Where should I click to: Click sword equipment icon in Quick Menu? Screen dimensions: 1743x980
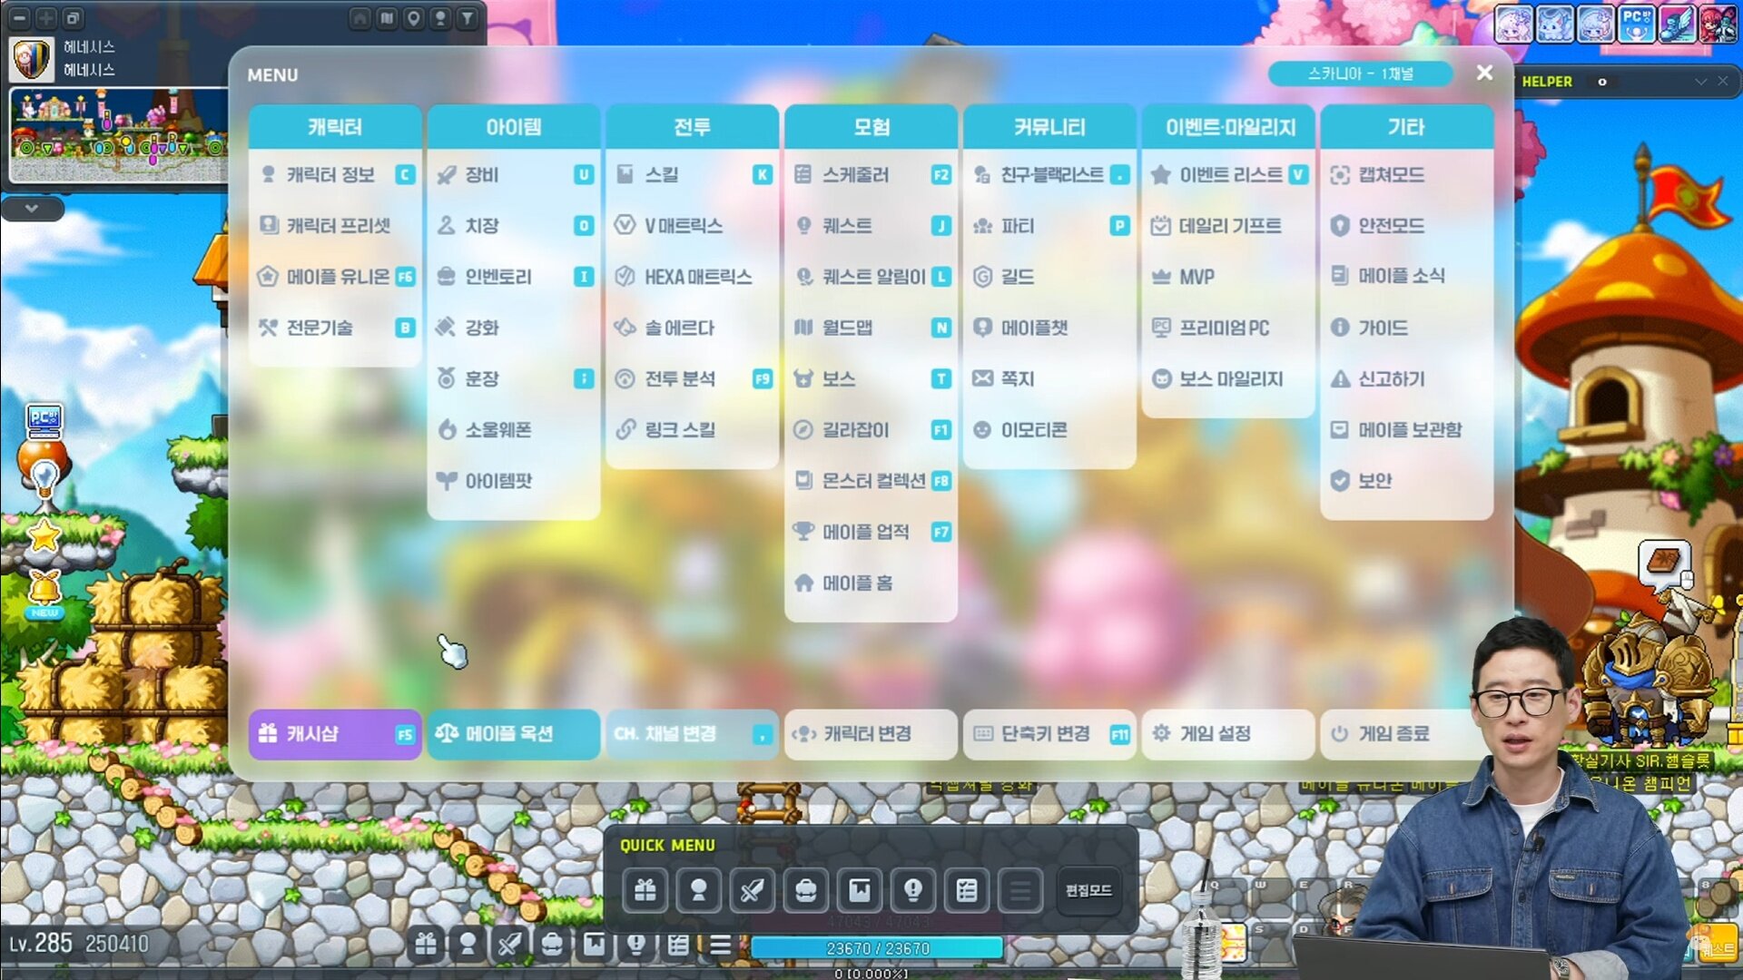tap(753, 890)
